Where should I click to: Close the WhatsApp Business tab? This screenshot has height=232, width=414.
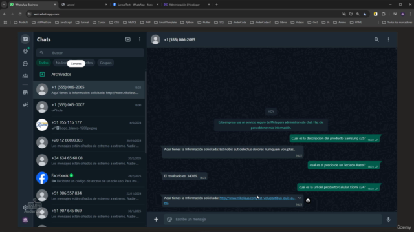tap(55, 5)
